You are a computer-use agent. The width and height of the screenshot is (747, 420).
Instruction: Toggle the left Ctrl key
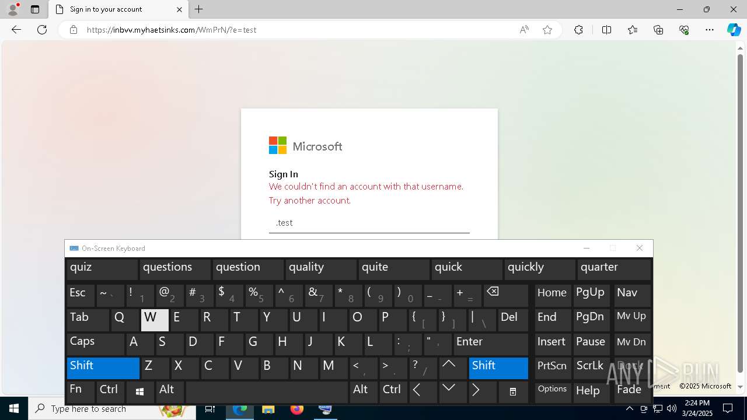(x=110, y=391)
